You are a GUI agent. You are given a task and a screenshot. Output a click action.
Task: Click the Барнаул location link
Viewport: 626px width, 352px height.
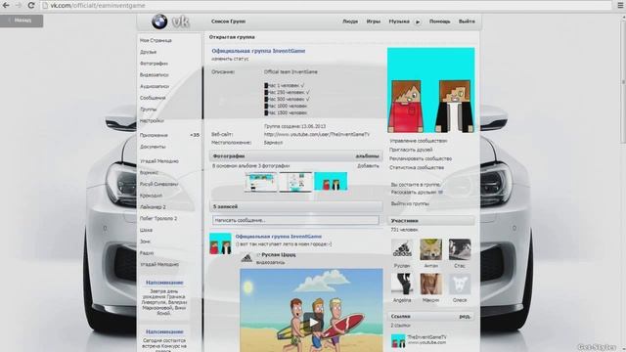click(273, 143)
